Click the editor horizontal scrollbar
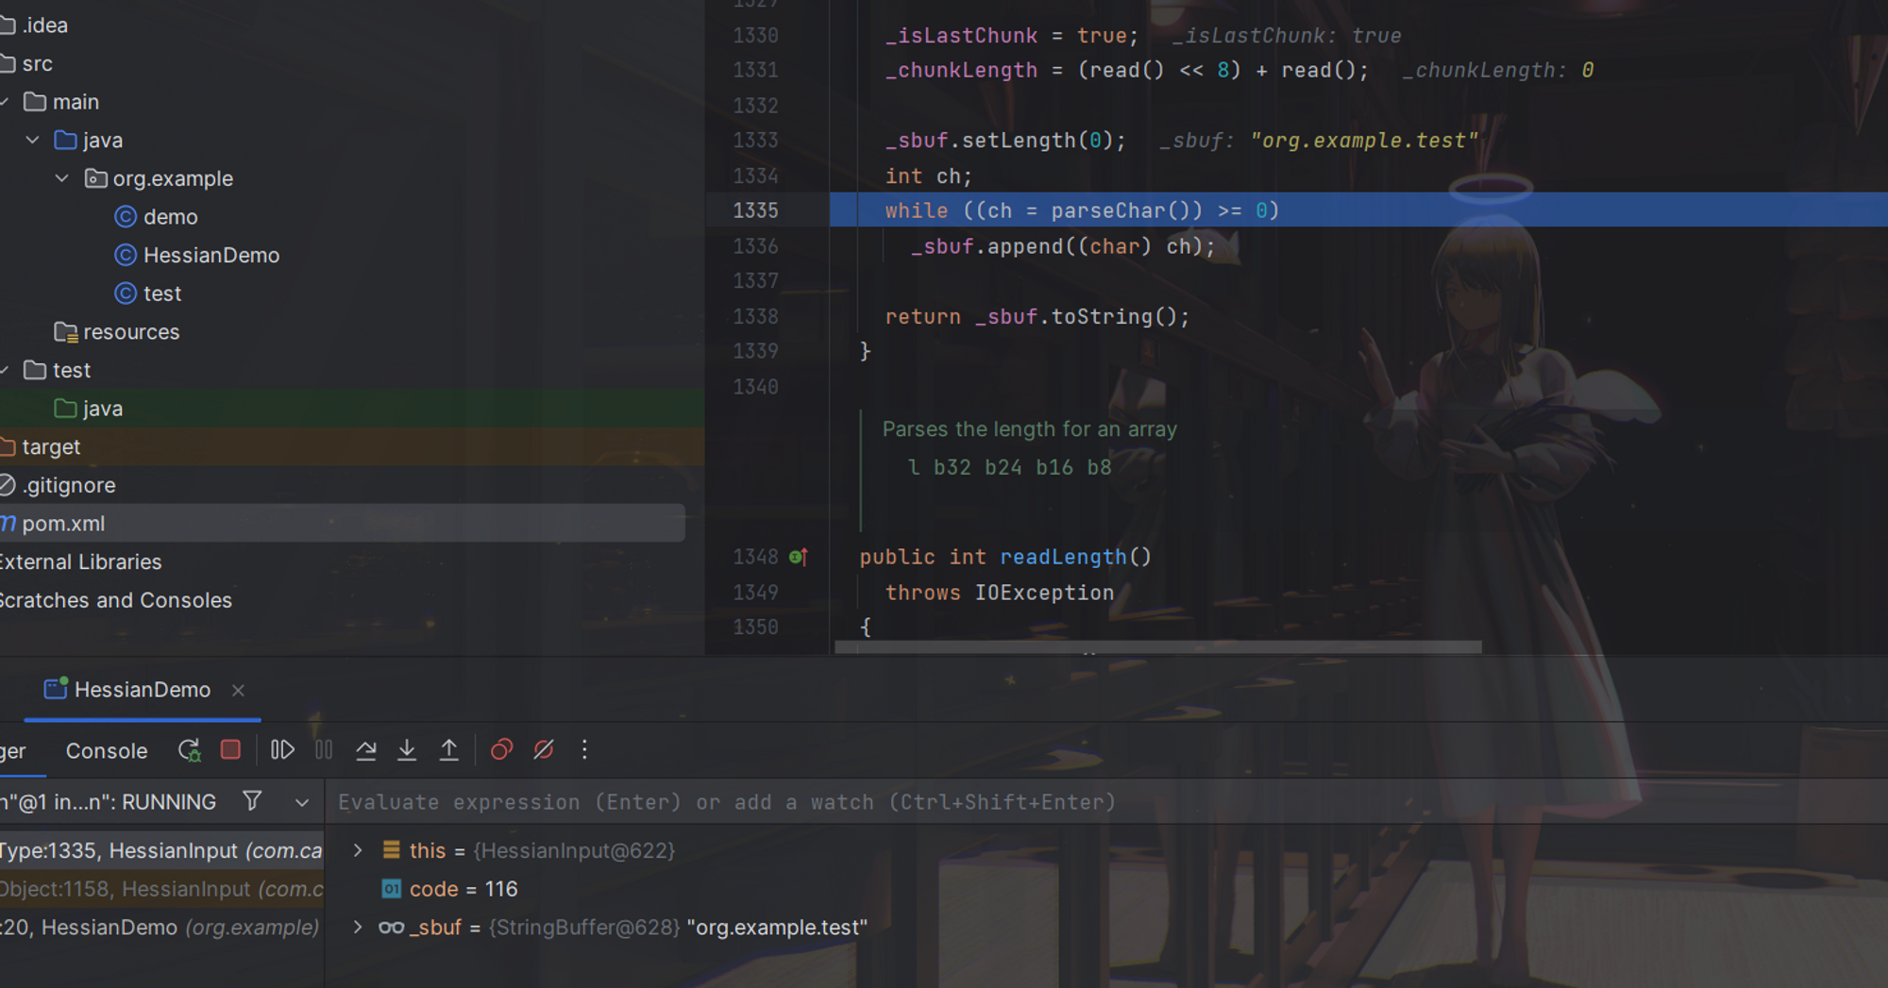Viewport: 1888px width, 988px height. click(x=1158, y=647)
